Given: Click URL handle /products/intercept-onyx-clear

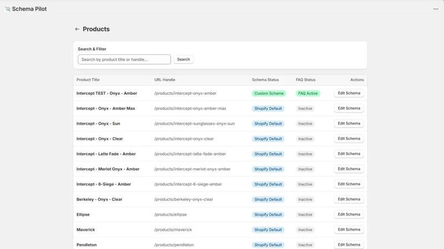Looking at the screenshot, I should [x=184, y=139].
